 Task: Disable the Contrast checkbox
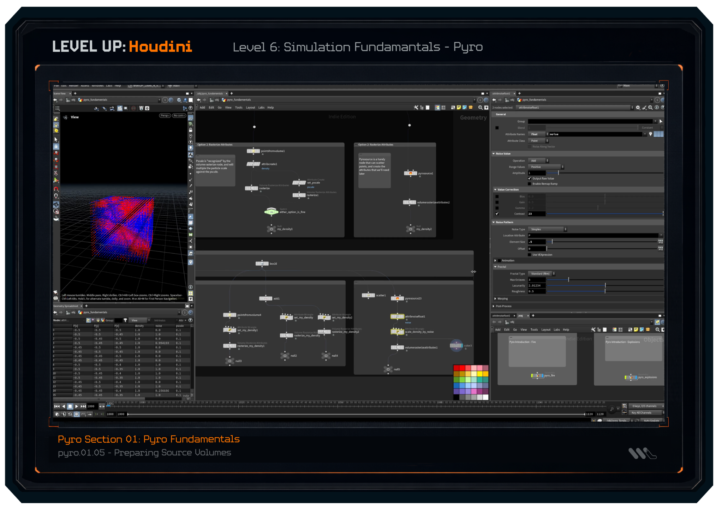pos(497,214)
